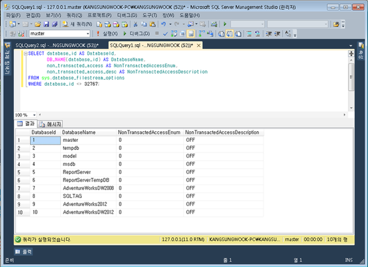Image resolution: width=368 pixels, height=267 pixels.
Task: Open the object explorer side panel tab
Action: pos(7,59)
